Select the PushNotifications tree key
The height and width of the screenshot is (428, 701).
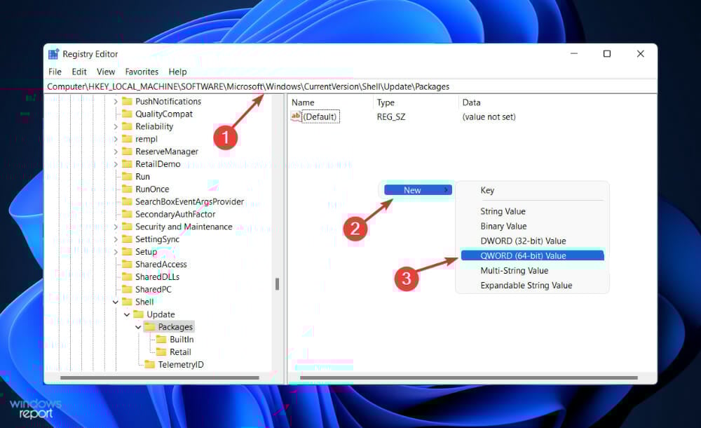pos(168,102)
